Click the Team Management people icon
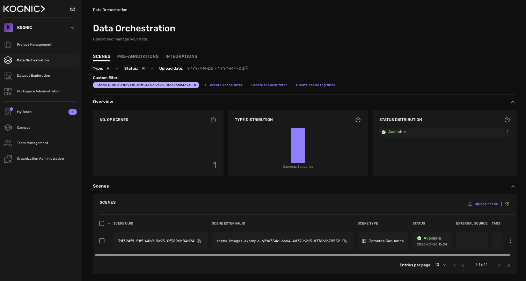This screenshot has height=281, width=526. pos(8,143)
